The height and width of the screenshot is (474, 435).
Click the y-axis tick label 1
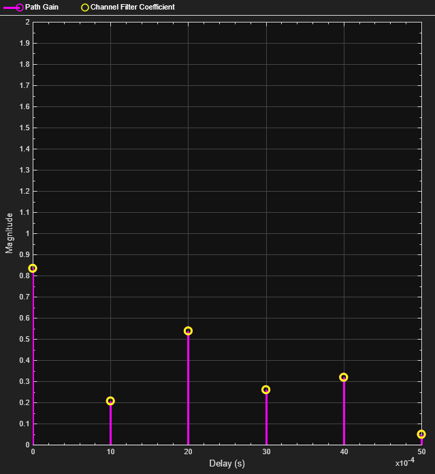[27, 233]
